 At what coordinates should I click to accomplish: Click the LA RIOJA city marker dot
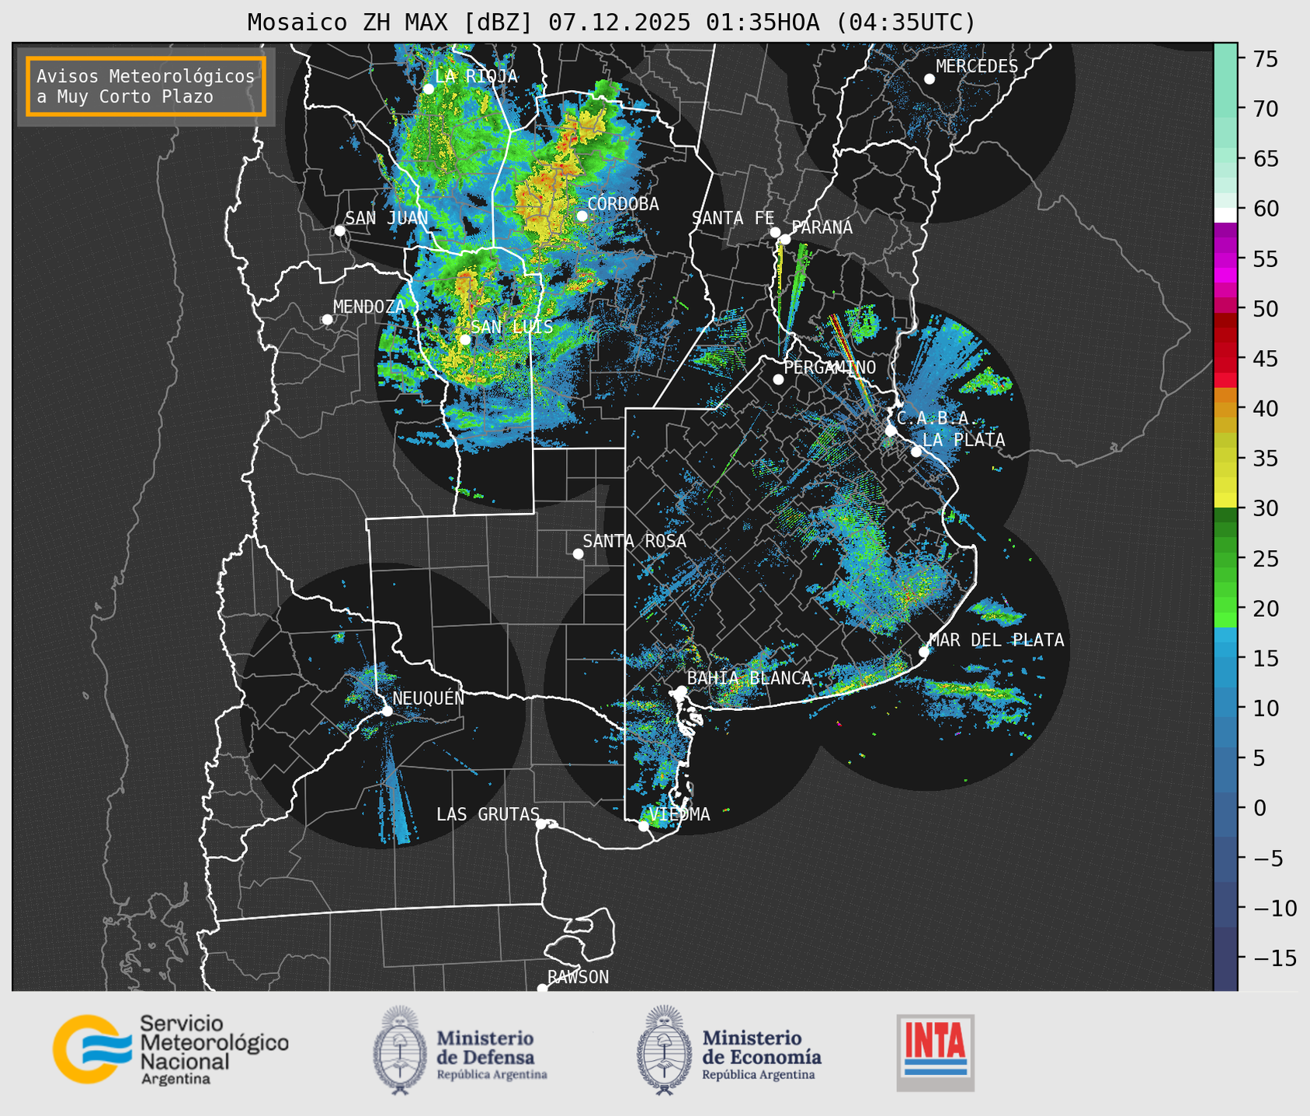tap(428, 89)
